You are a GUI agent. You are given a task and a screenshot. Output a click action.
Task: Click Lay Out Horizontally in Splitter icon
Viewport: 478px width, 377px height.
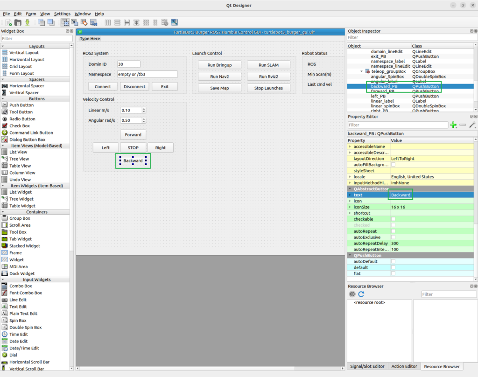click(x=127, y=22)
